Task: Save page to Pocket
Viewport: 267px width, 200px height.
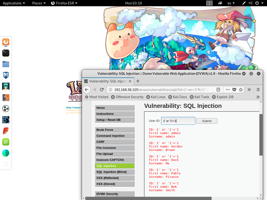Action: coord(234,90)
